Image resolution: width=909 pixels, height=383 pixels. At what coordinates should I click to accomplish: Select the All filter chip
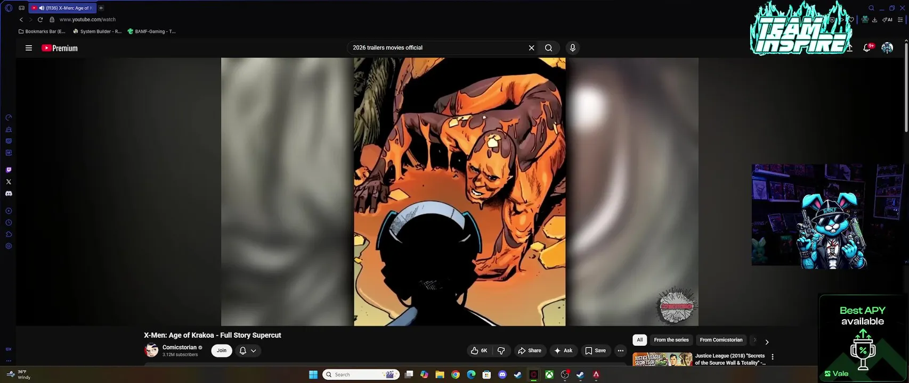point(640,340)
